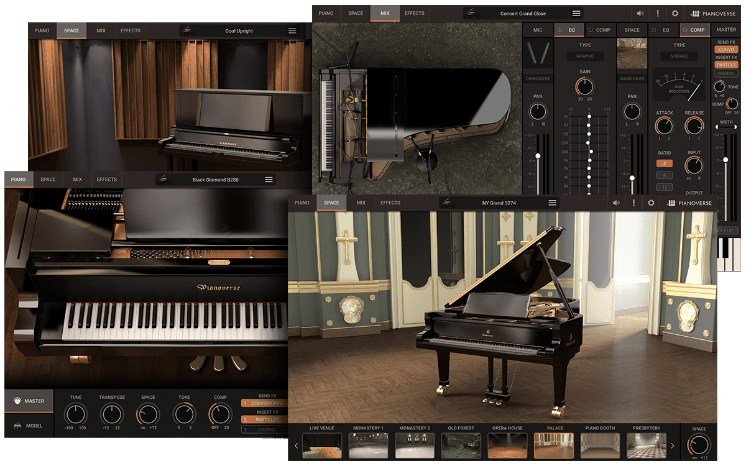
Task: Open settings gear in NY Grand S274 window
Action: tap(651, 203)
